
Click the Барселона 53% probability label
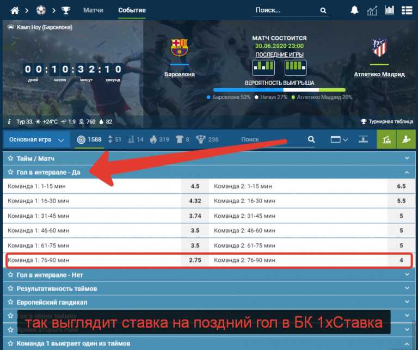point(229,97)
